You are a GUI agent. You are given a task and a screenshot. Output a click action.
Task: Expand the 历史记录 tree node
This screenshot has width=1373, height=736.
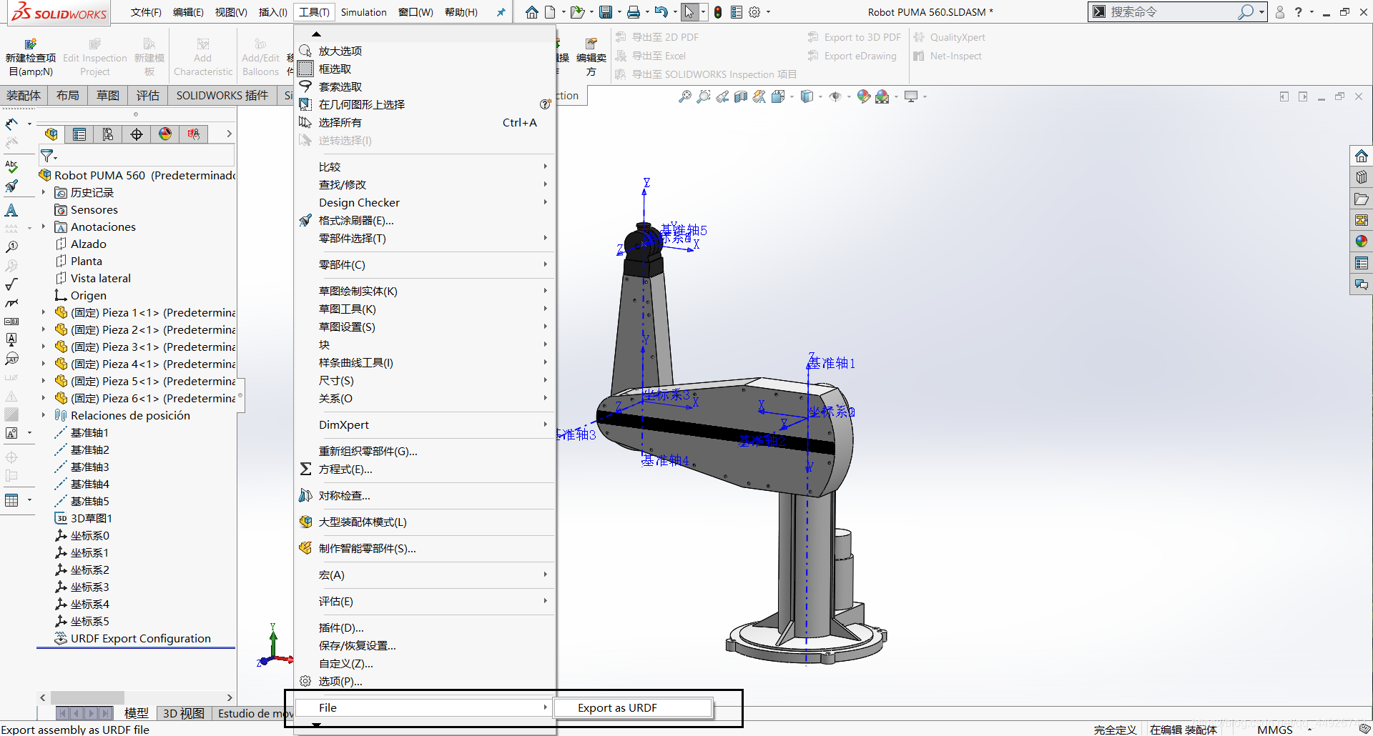[44, 192]
